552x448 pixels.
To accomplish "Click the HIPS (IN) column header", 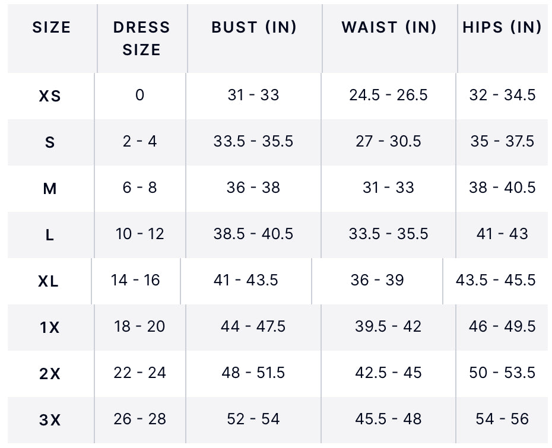I will click(x=502, y=27).
